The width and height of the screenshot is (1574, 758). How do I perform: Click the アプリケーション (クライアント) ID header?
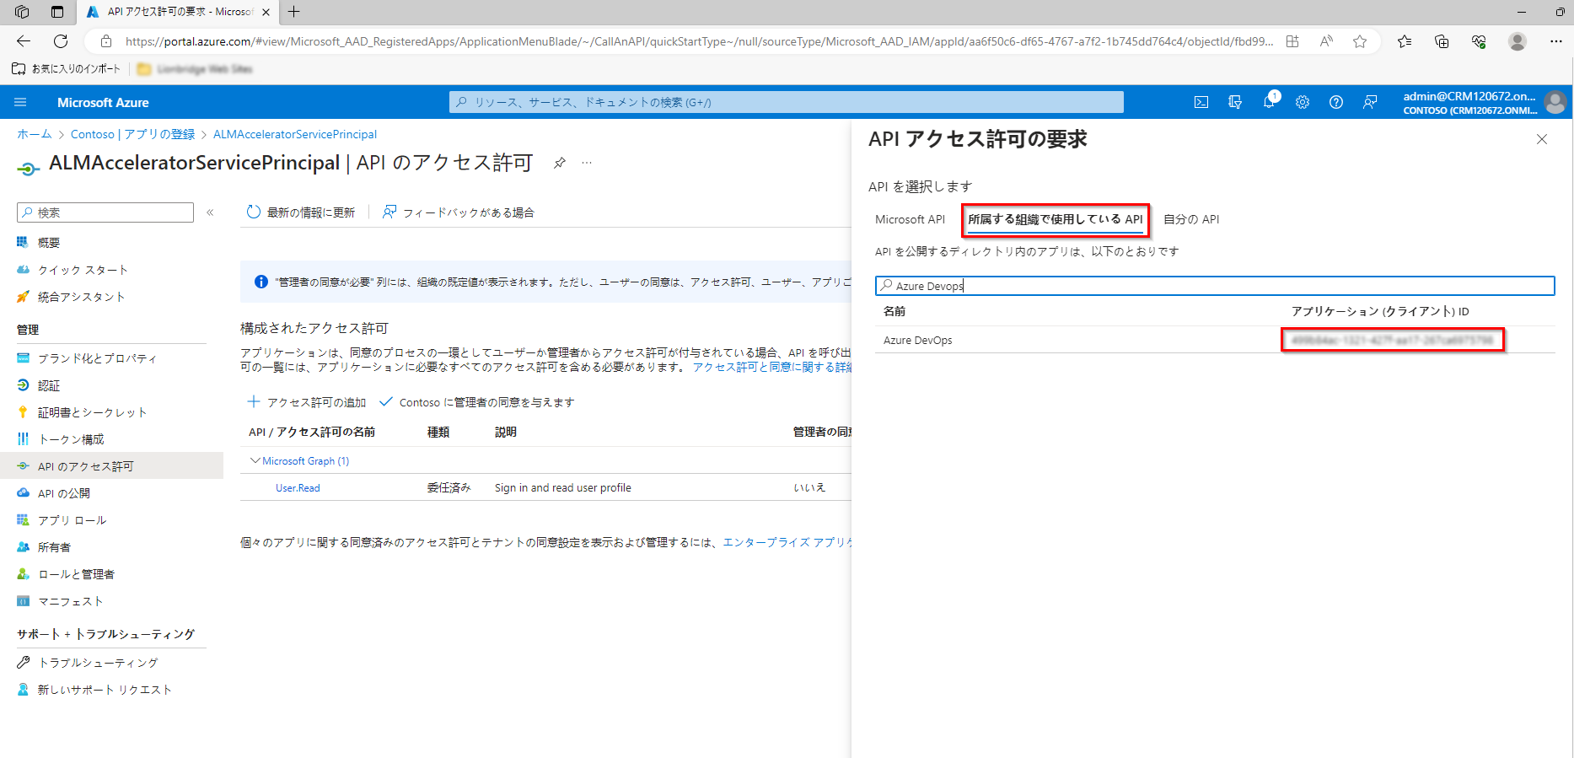pos(1380,311)
